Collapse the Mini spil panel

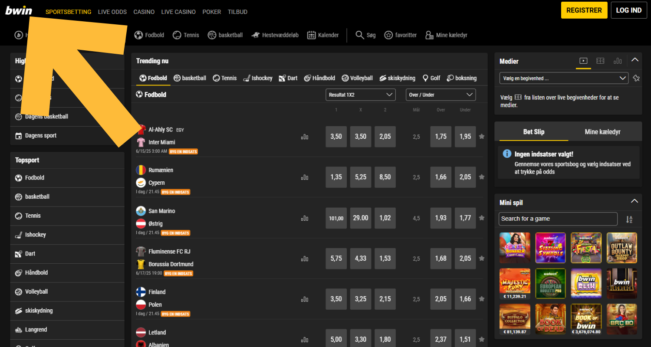[635, 201]
